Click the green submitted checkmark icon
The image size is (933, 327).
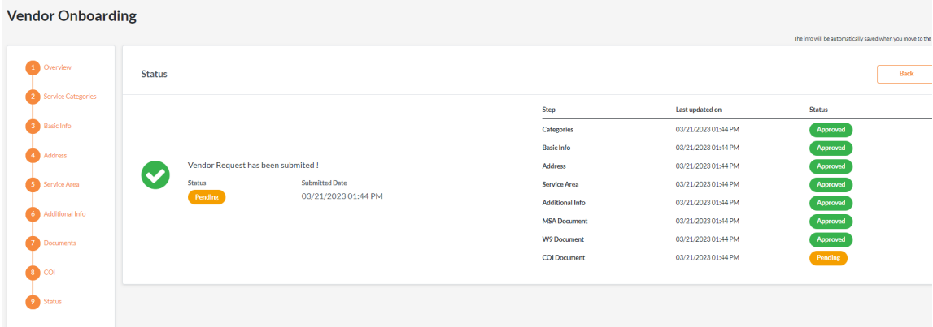[155, 175]
